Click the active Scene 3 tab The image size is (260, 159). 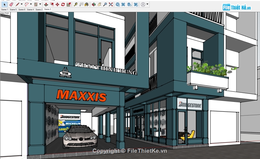pos(48,10)
